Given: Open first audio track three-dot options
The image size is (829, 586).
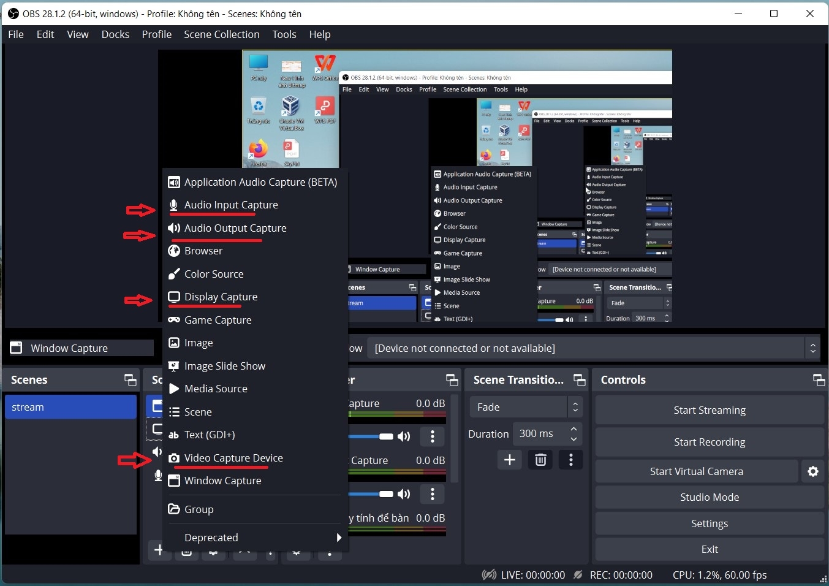Looking at the screenshot, I should 433,436.
